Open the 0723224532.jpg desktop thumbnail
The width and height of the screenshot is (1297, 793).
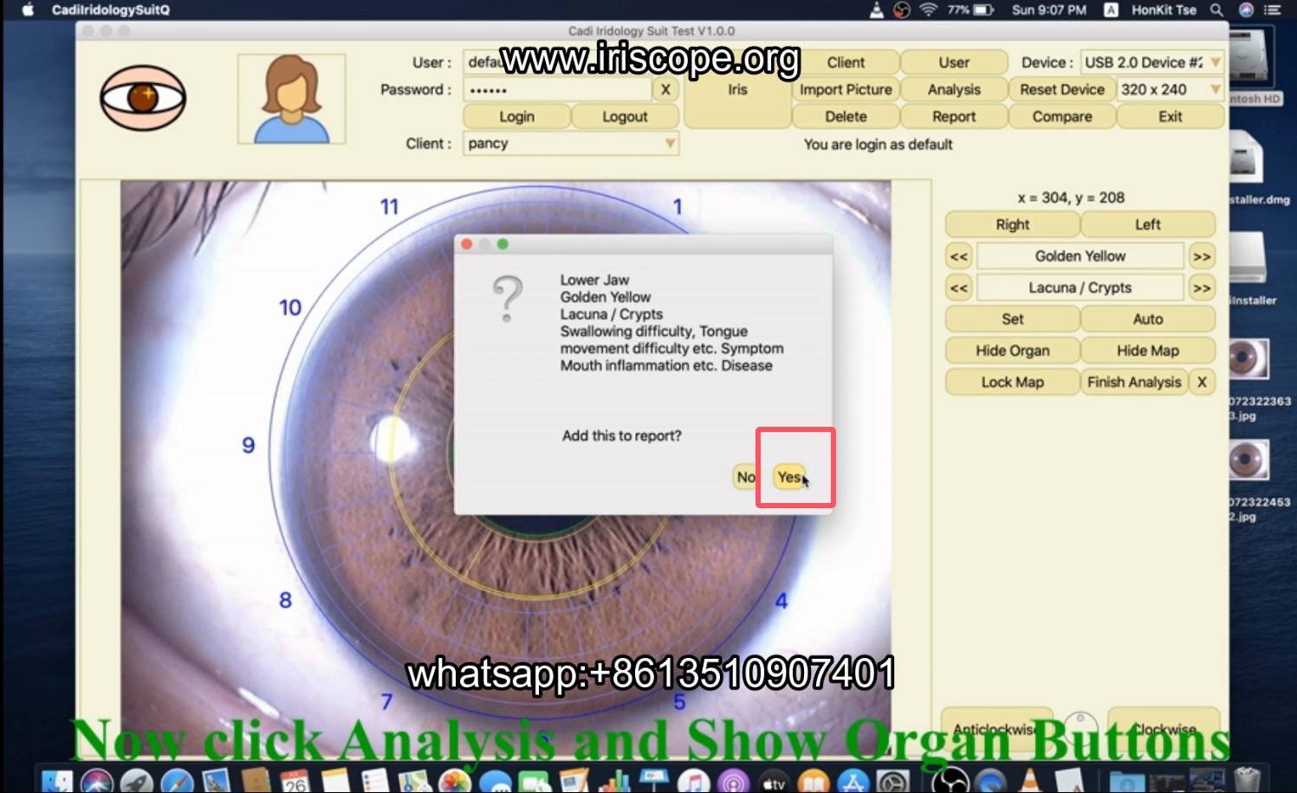click(x=1248, y=460)
